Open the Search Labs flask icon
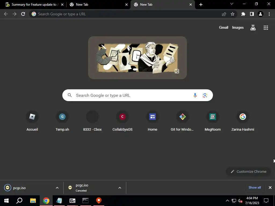The width and height of the screenshot is (275, 206). (x=253, y=28)
